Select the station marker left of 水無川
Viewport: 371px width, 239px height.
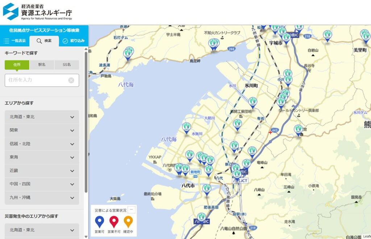(x=187, y=128)
